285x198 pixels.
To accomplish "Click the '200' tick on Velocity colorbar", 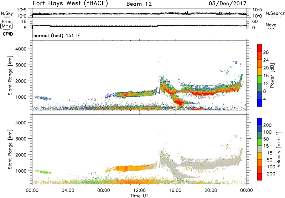I will (268, 125).
